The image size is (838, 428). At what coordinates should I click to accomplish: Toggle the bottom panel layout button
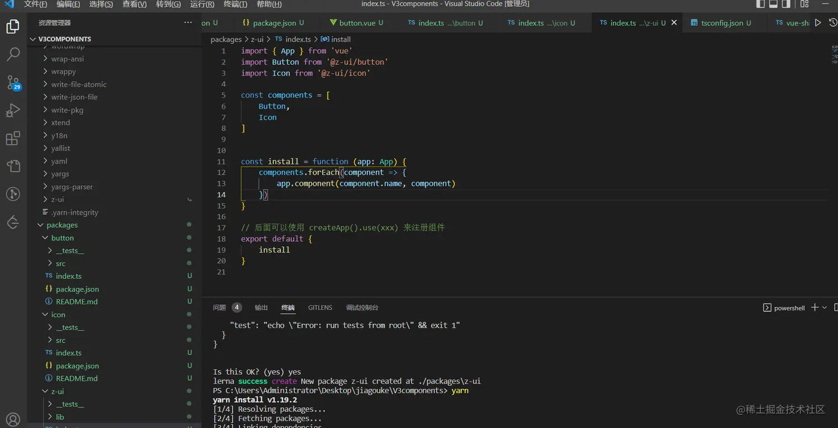click(773, 4)
